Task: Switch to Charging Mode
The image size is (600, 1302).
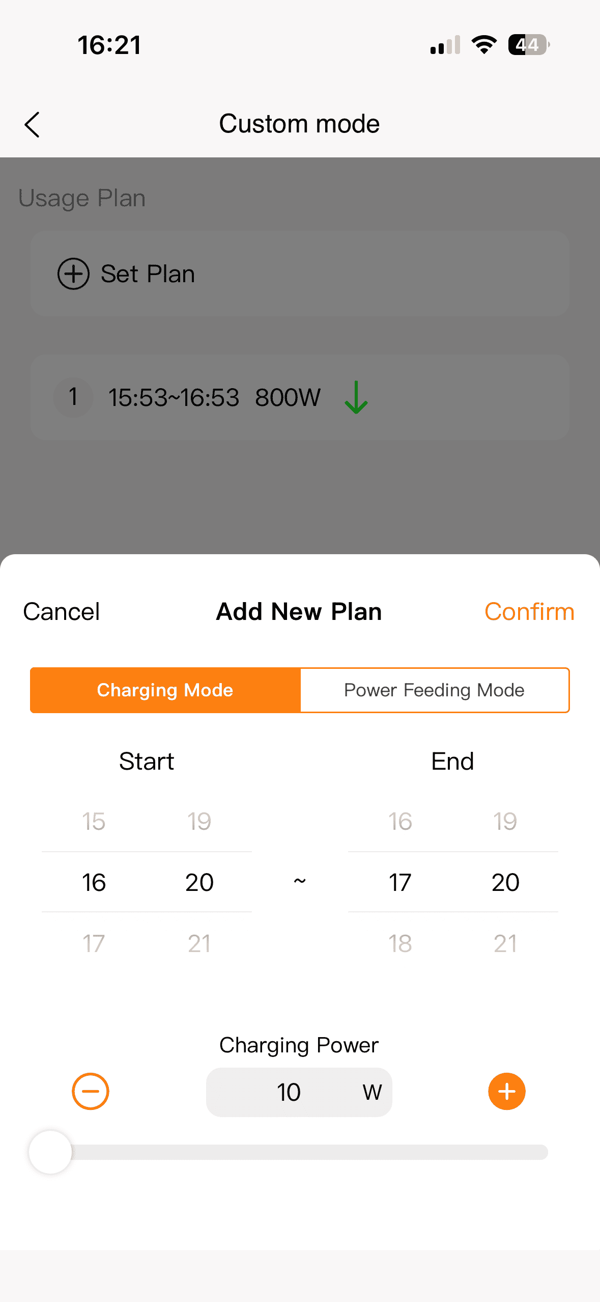Action: pos(165,690)
